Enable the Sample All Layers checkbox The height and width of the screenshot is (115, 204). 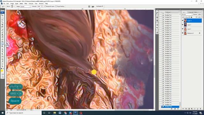tap(45, 6)
